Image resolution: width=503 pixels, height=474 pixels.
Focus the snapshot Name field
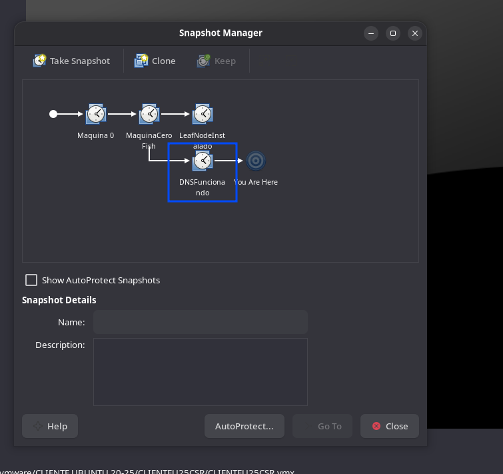coord(201,322)
